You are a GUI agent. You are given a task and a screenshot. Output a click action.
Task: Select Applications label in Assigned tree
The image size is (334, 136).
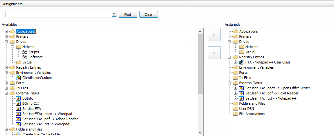click(248, 31)
